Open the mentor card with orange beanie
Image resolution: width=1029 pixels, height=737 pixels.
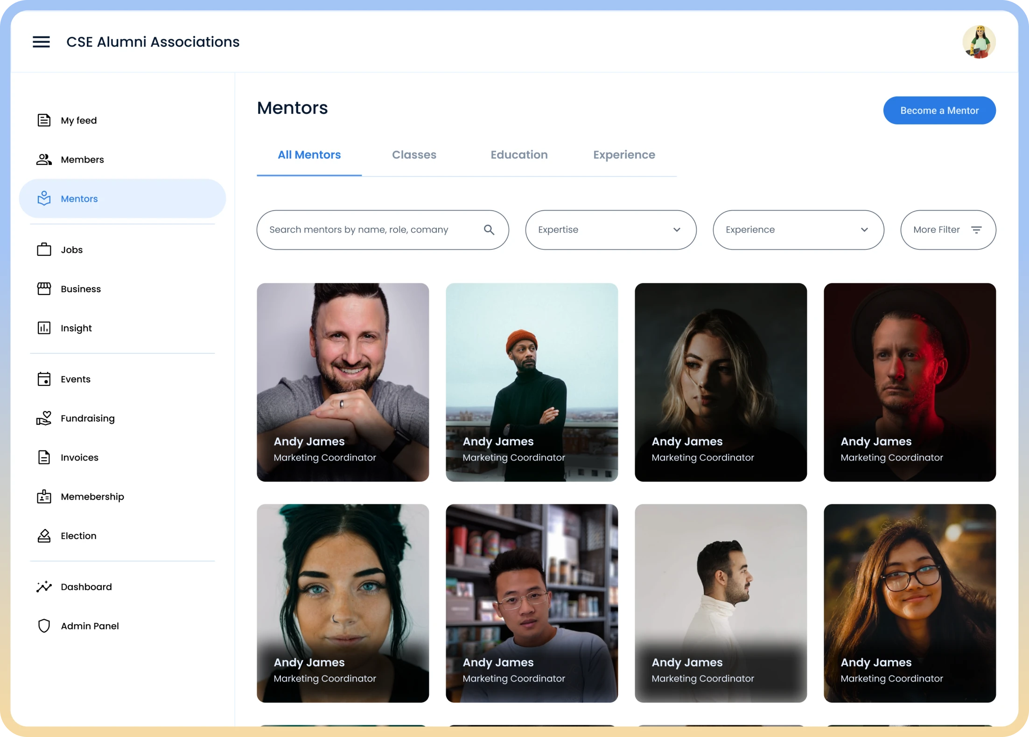[532, 382]
